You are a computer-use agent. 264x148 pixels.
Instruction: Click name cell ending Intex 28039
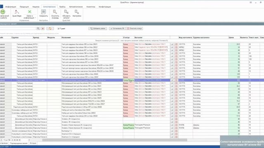pos(92,71)
